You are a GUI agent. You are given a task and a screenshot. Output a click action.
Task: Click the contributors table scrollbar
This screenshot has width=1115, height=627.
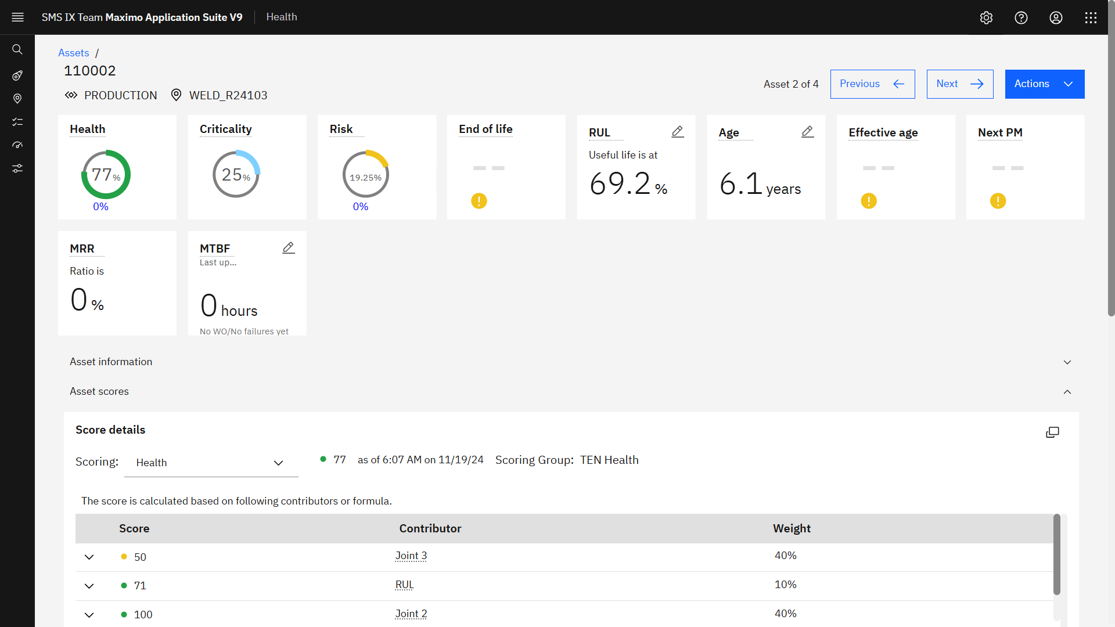[x=1056, y=554]
